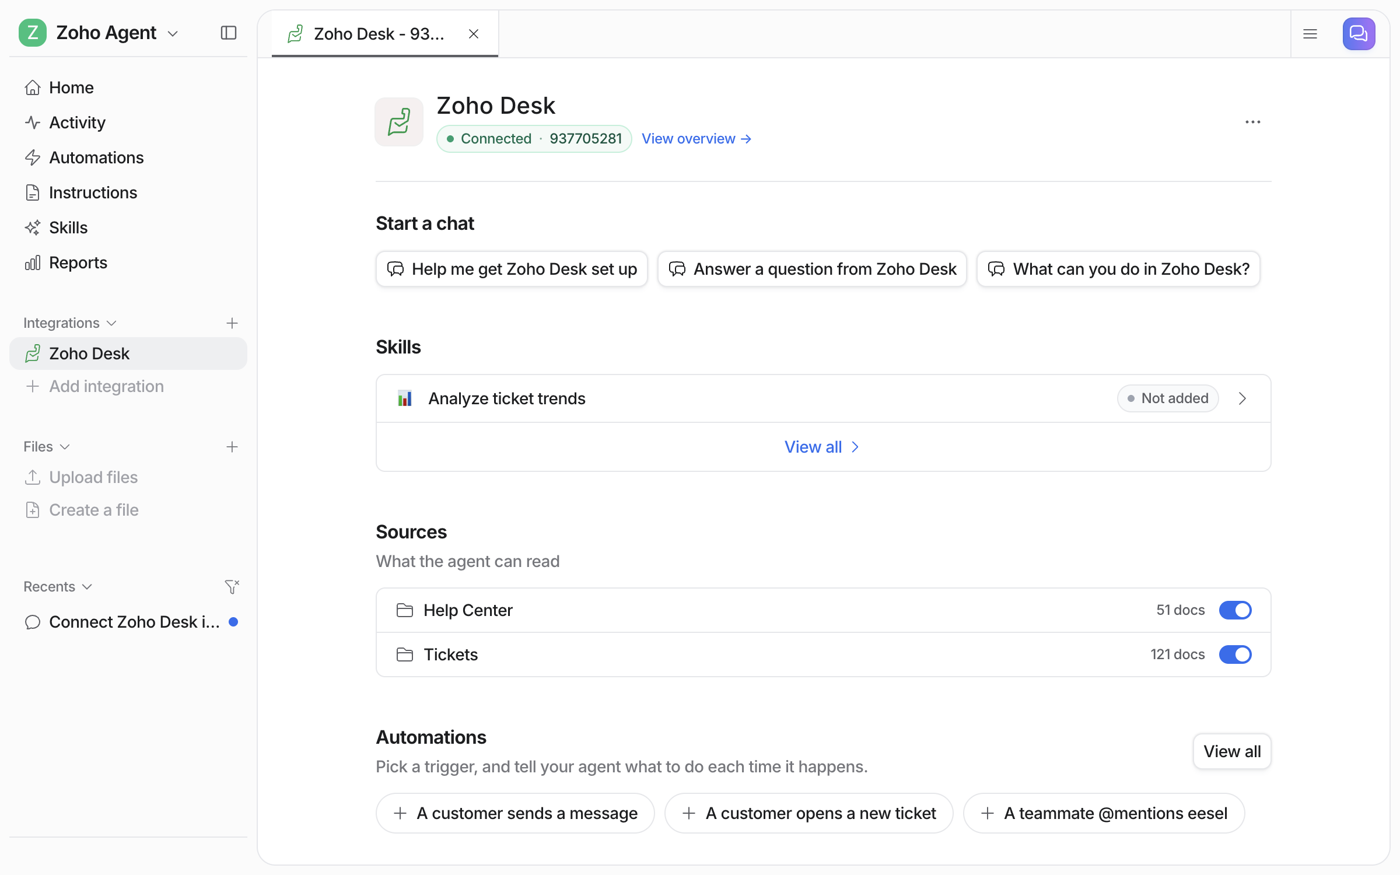Clear the Recents filter icon
Viewport: 1400px width, 875px height.
(x=232, y=586)
